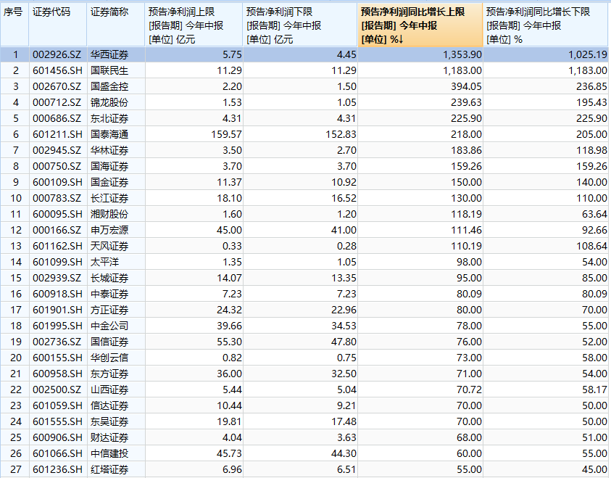
Task: Select stock code 600958.SH
Action: pos(58,374)
